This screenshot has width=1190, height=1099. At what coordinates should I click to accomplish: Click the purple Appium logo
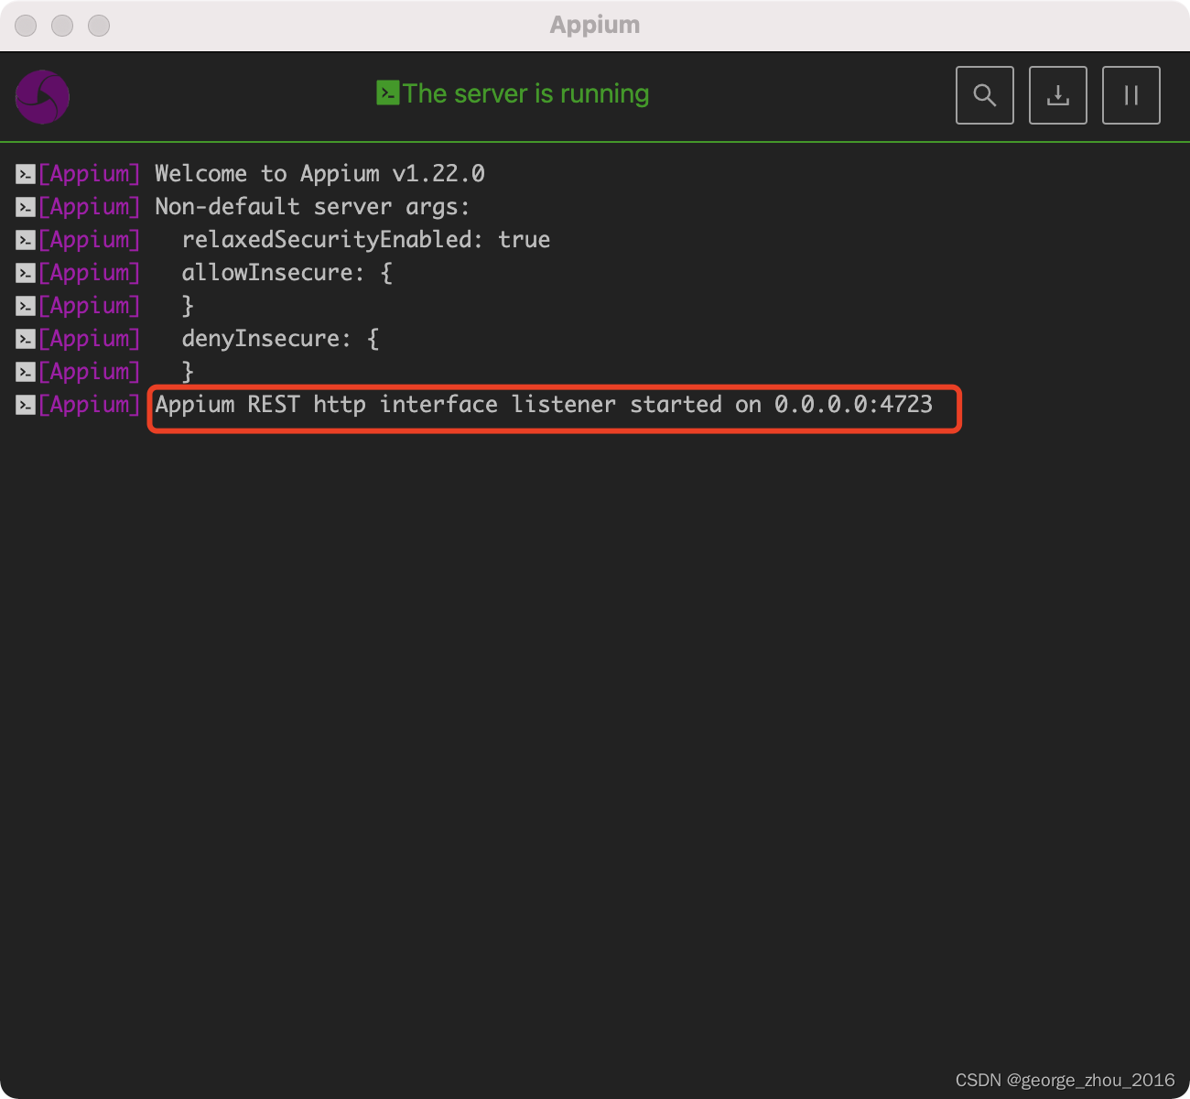click(x=42, y=97)
